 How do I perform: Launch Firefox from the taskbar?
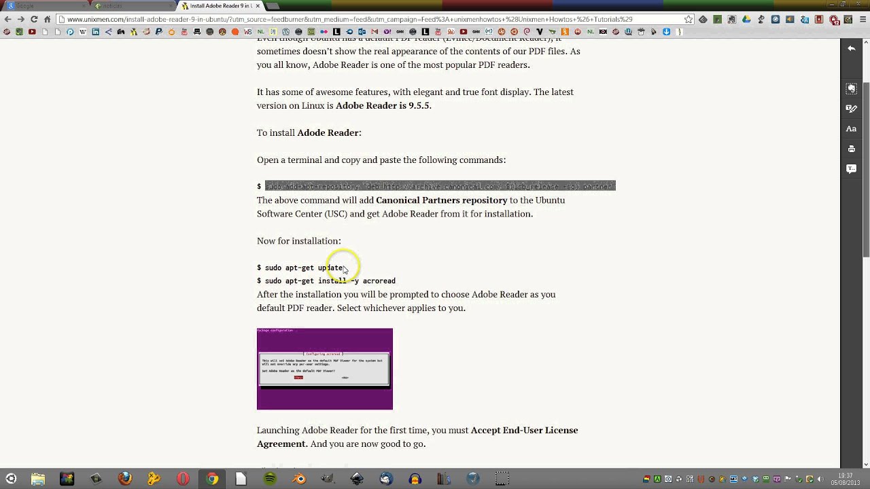pyautogui.click(x=124, y=479)
